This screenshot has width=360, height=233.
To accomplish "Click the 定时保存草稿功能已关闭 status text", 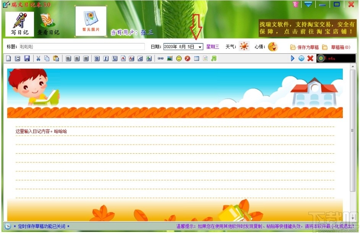I will pyautogui.click(x=42, y=227).
